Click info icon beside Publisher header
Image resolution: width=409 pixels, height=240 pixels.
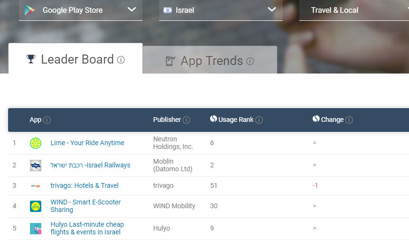pyautogui.click(x=186, y=120)
